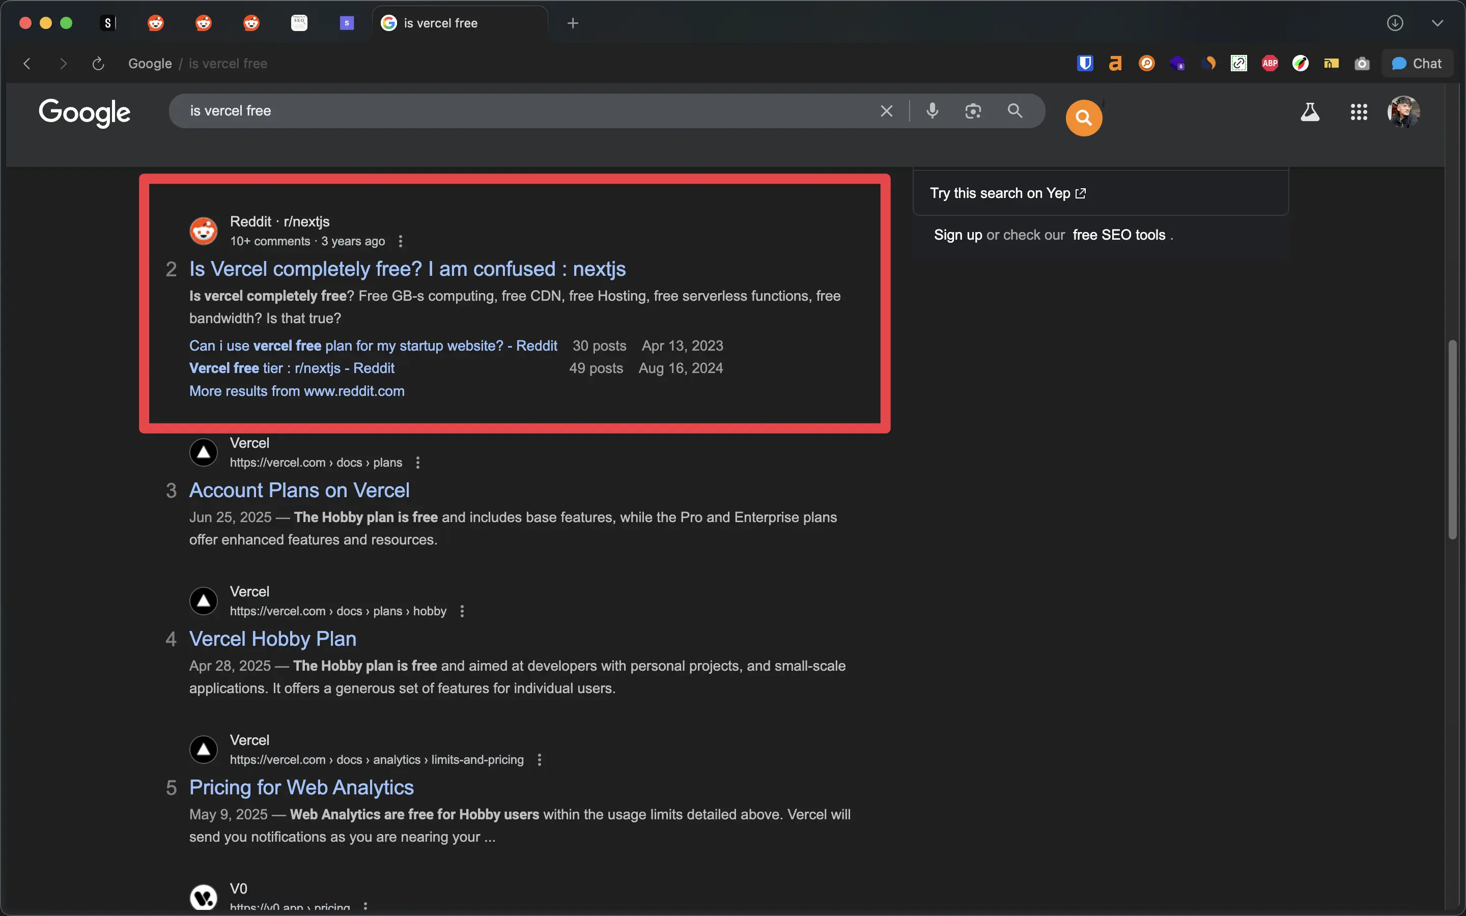Search by image with Lens icon
Screen dimensions: 1466x916
973,111
